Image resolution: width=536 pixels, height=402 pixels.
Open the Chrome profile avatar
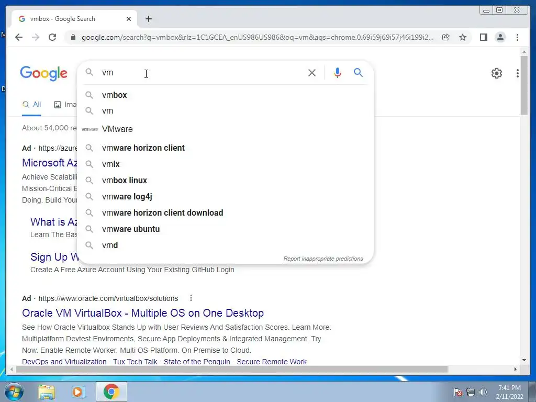pyautogui.click(x=500, y=37)
